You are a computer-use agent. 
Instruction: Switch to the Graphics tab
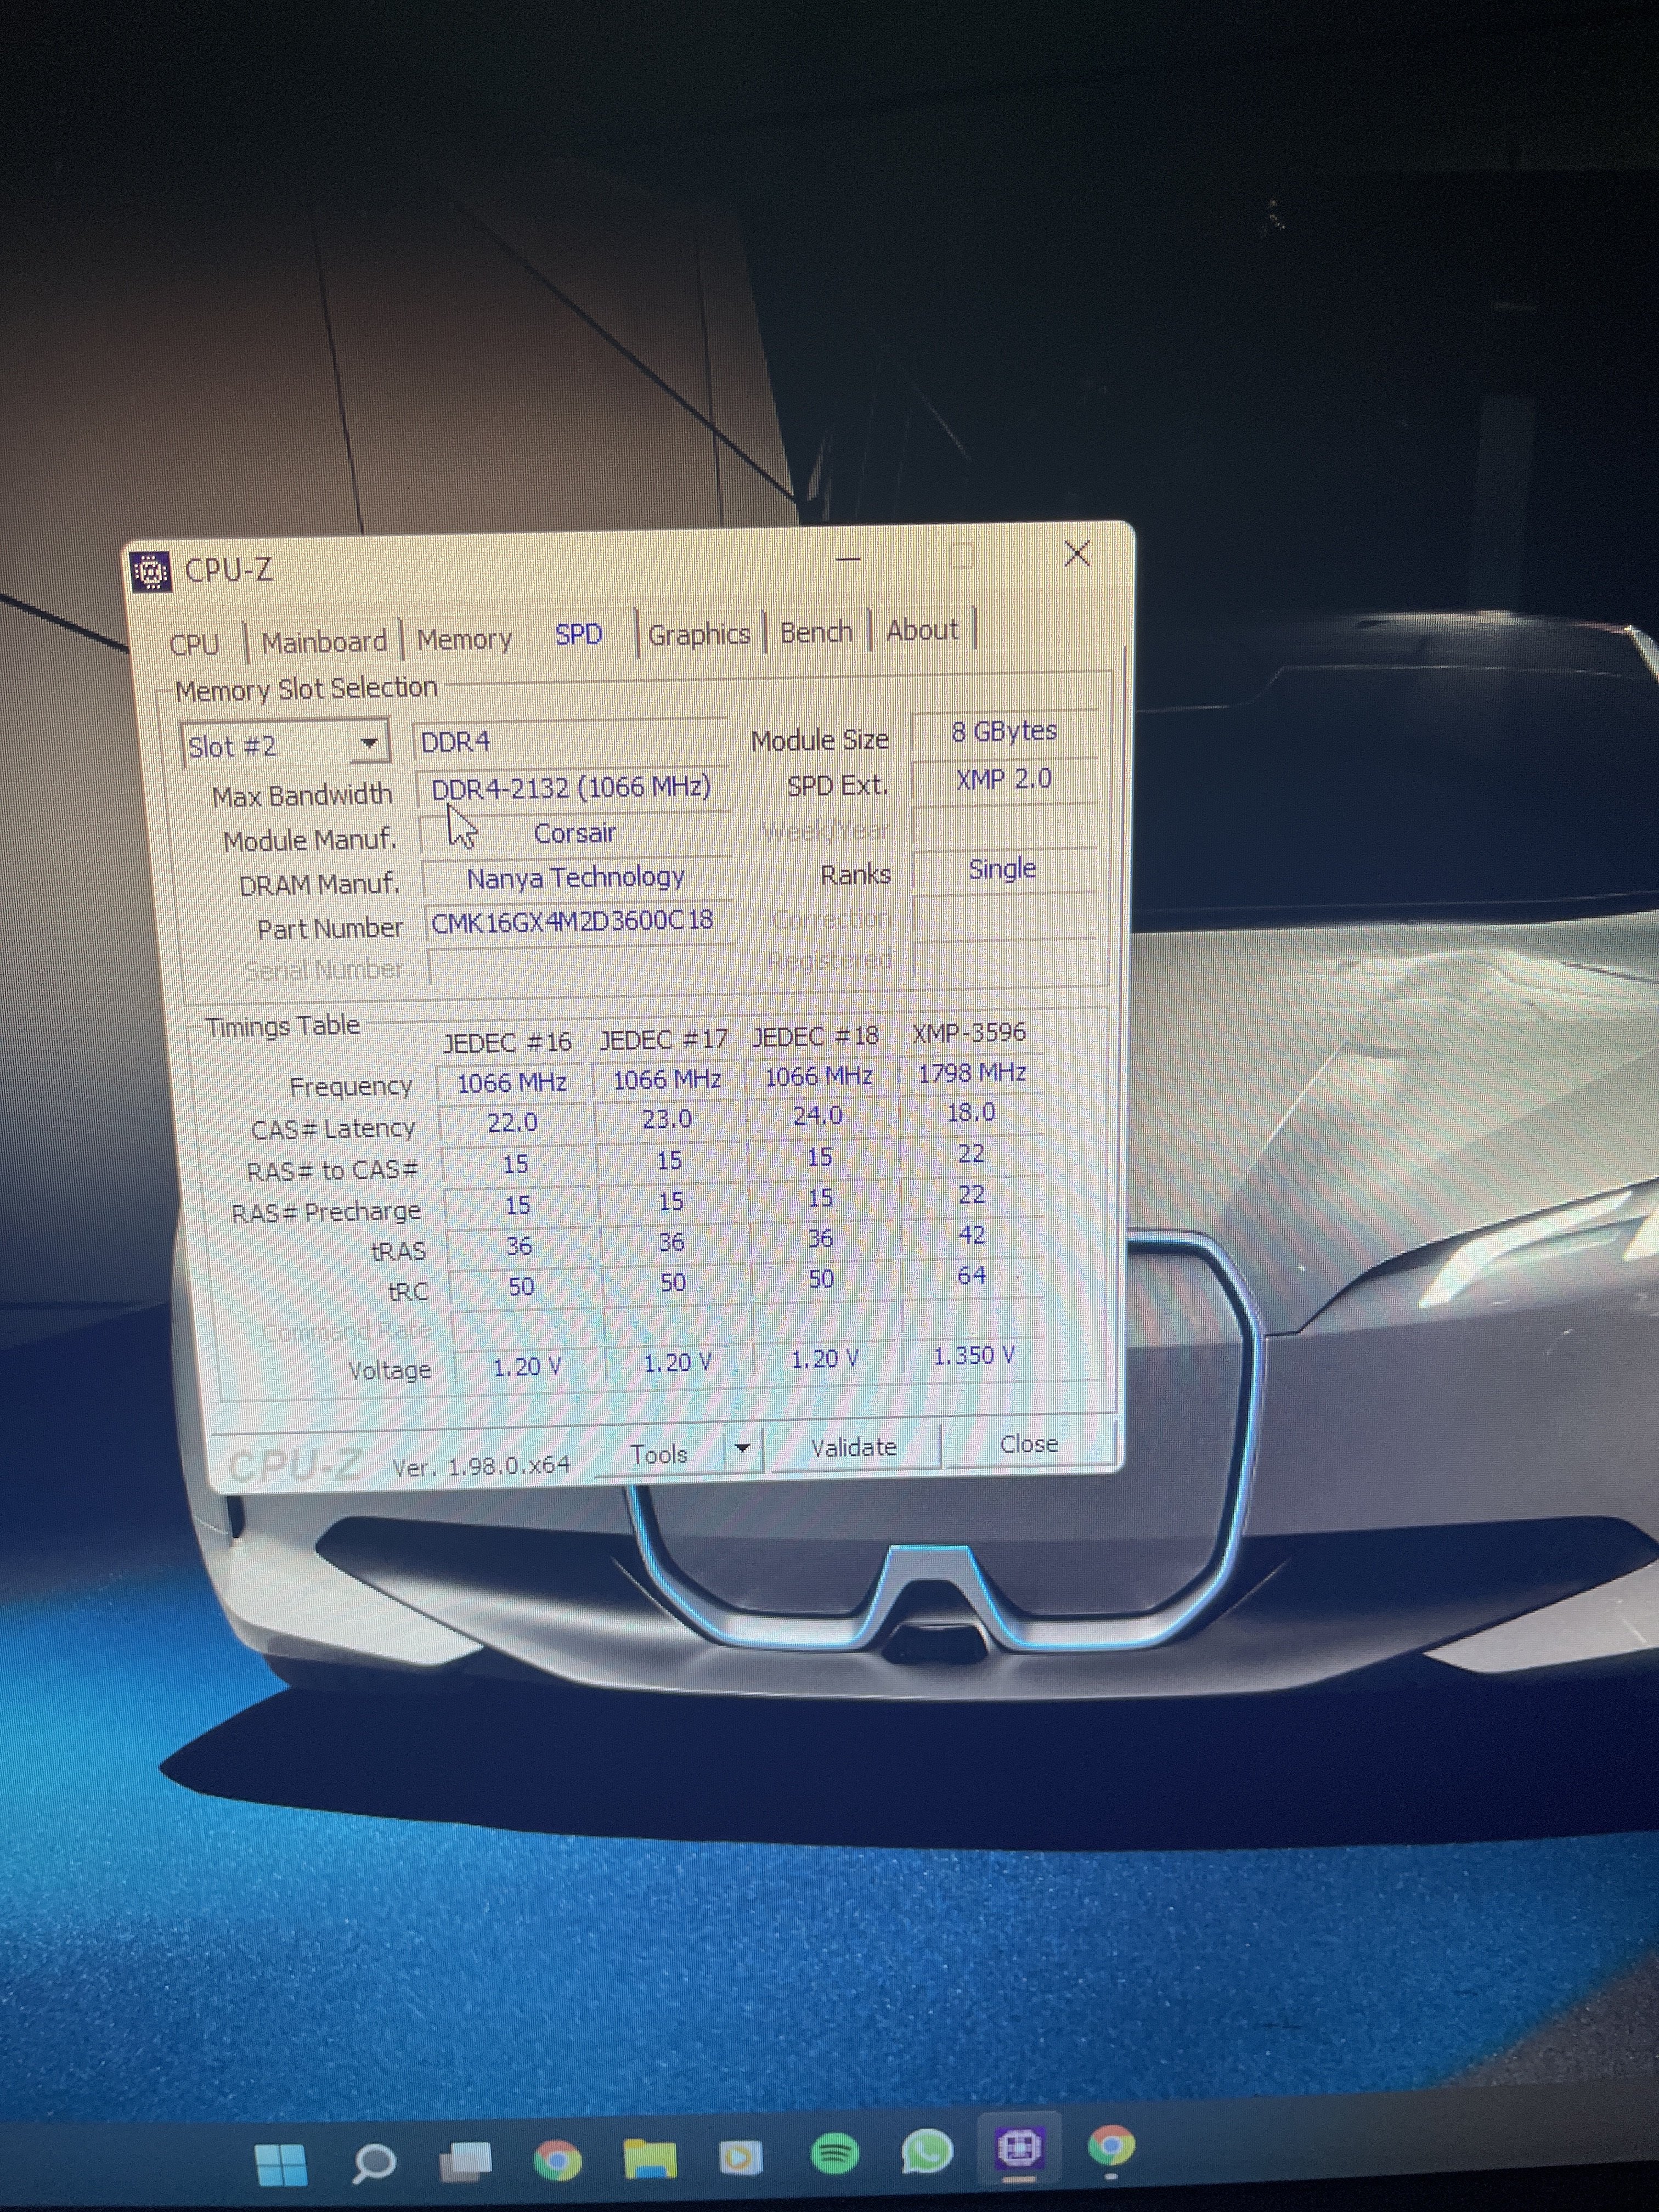click(x=699, y=634)
